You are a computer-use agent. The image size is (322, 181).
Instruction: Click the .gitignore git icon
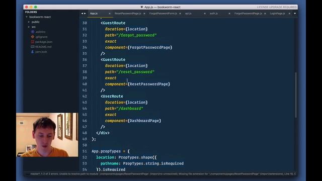[32, 37]
